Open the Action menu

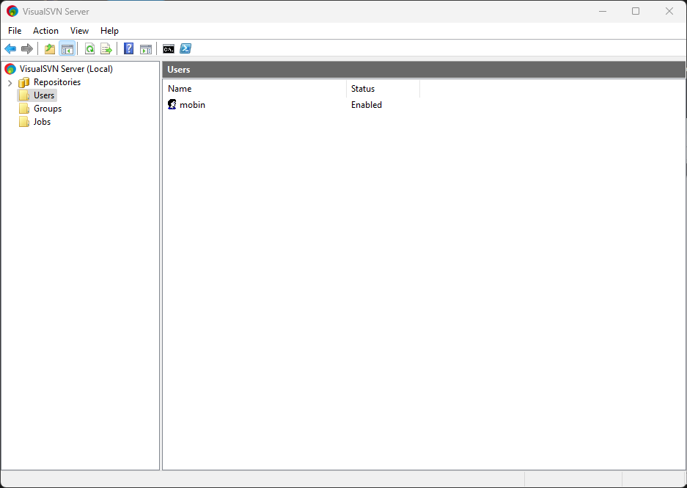pos(45,31)
